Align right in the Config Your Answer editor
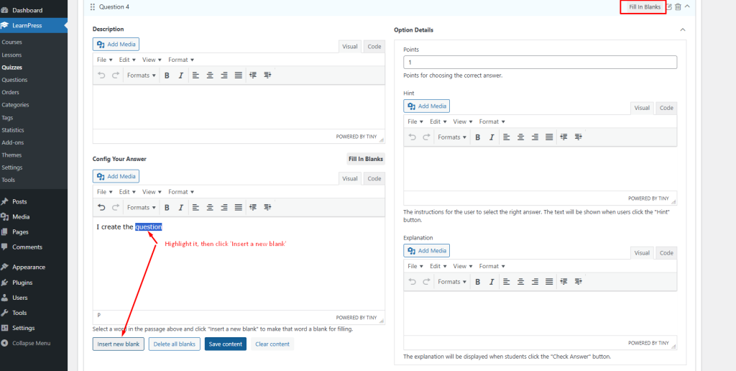 coord(224,208)
